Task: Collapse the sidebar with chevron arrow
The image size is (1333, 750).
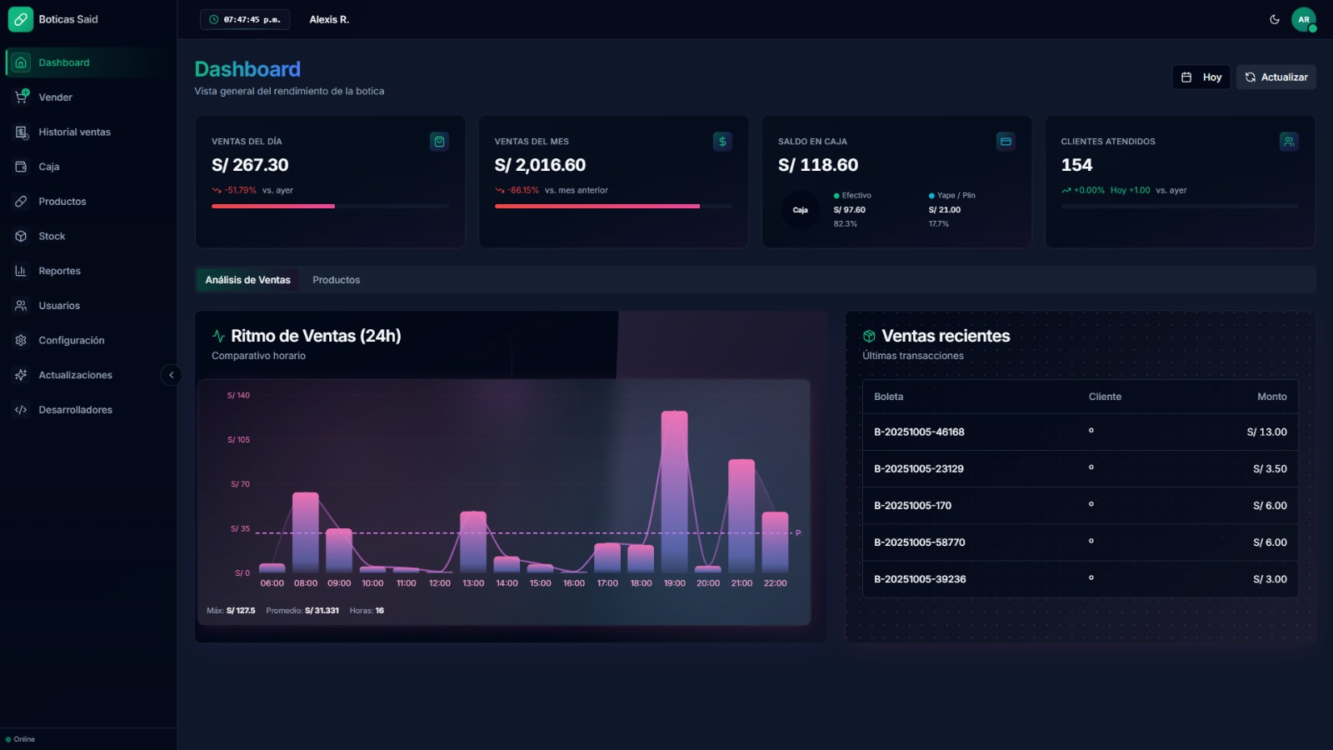Action: tap(171, 375)
